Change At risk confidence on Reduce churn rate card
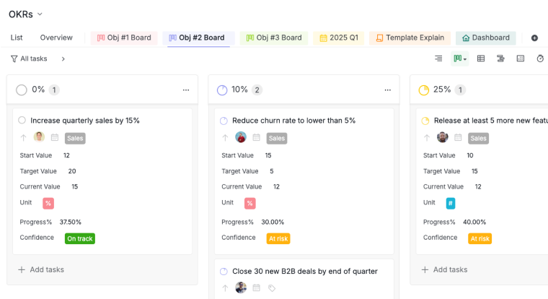Image resolution: width=548 pixels, height=299 pixels. 278,239
